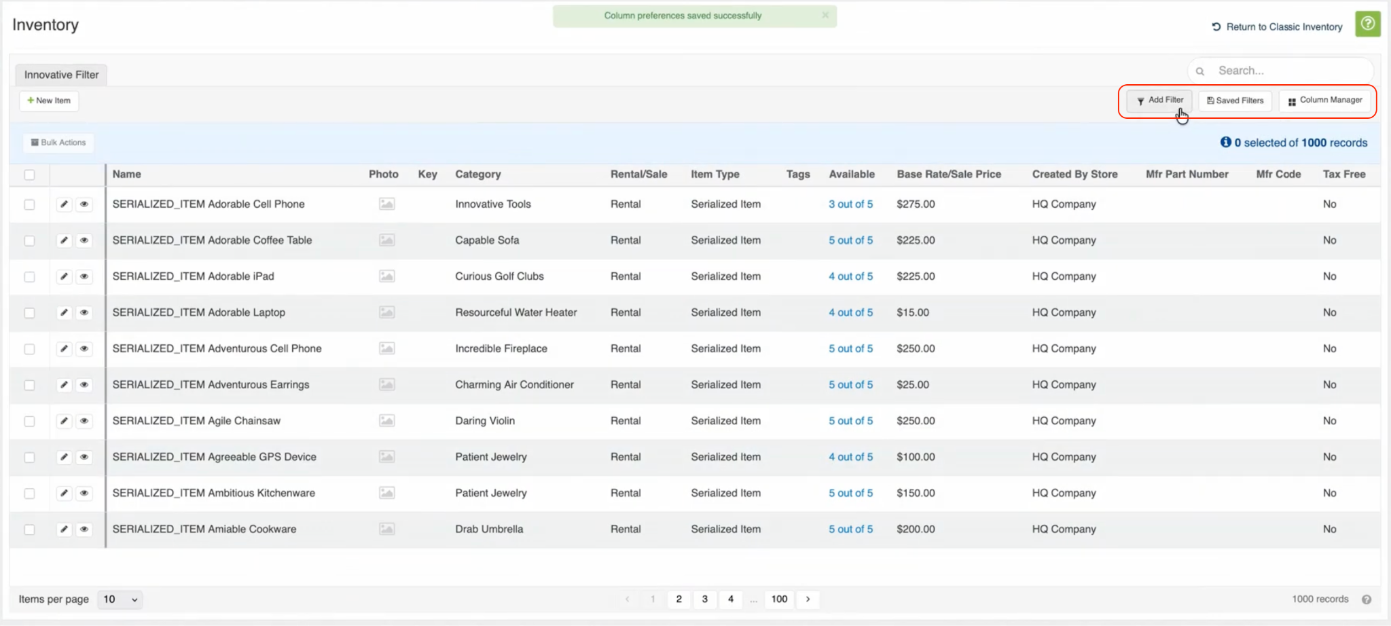The height and width of the screenshot is (626, 1391).
Task: Click pencil edit icon for Adorable Cell Phone
Action: pos(64,204)
